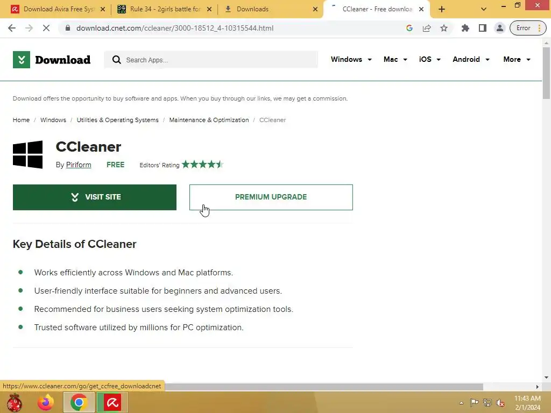Close the Download Avira Free tab
The width and height of the screenshot is (551, 413).
103,9
